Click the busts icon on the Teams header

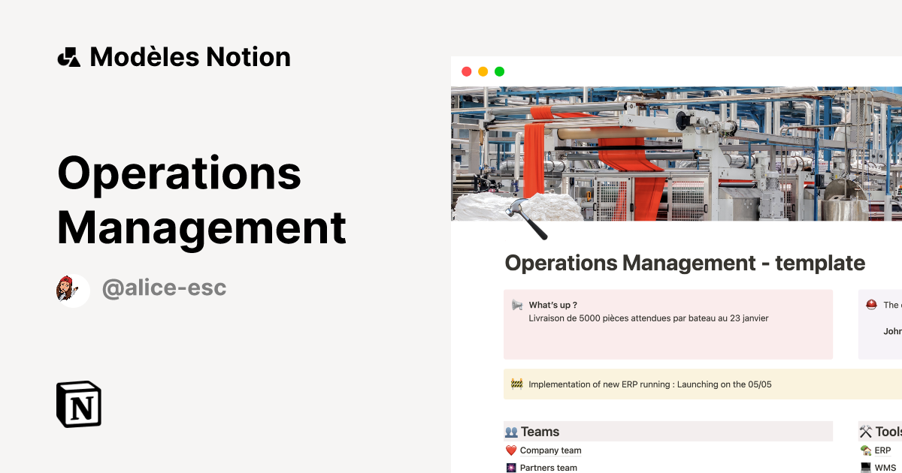[510, 431]
